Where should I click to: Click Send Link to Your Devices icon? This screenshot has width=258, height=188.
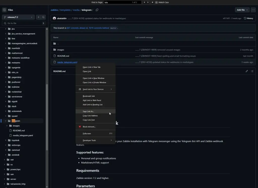[x=80, y=89]
